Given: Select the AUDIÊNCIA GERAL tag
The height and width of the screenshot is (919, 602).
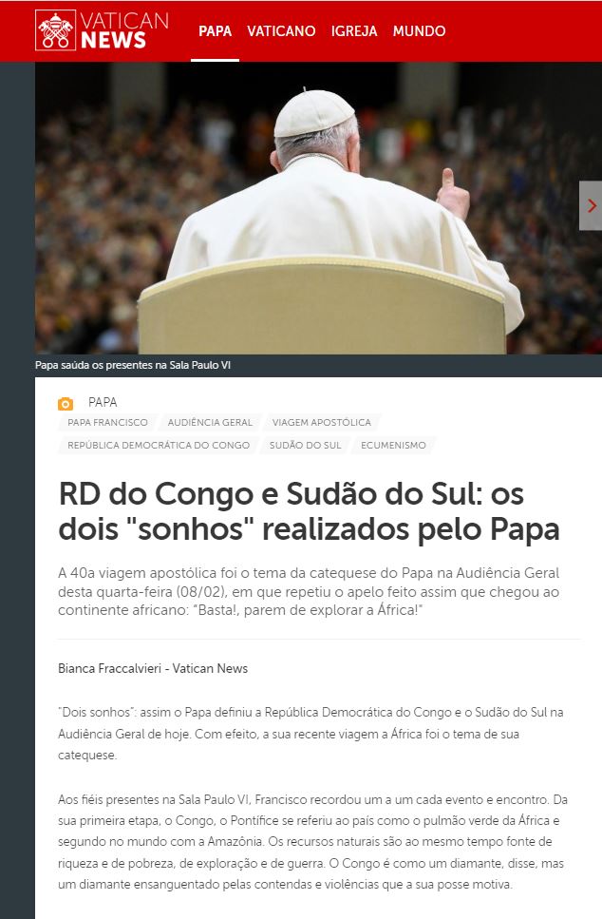Looking at the screenshot, I should tap(210, 422).
